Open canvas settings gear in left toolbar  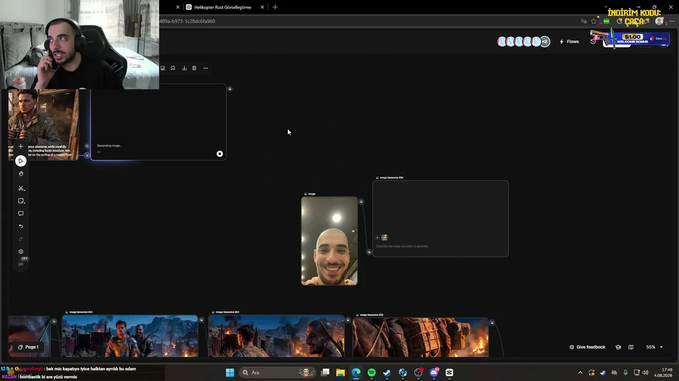pyautogui.click(x=21, y=252)
